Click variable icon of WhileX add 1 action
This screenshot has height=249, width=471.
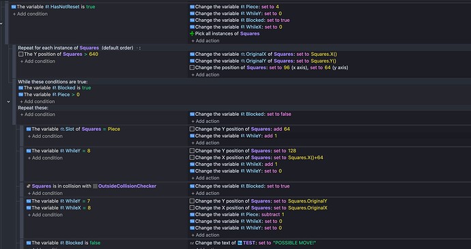(192, 164)
